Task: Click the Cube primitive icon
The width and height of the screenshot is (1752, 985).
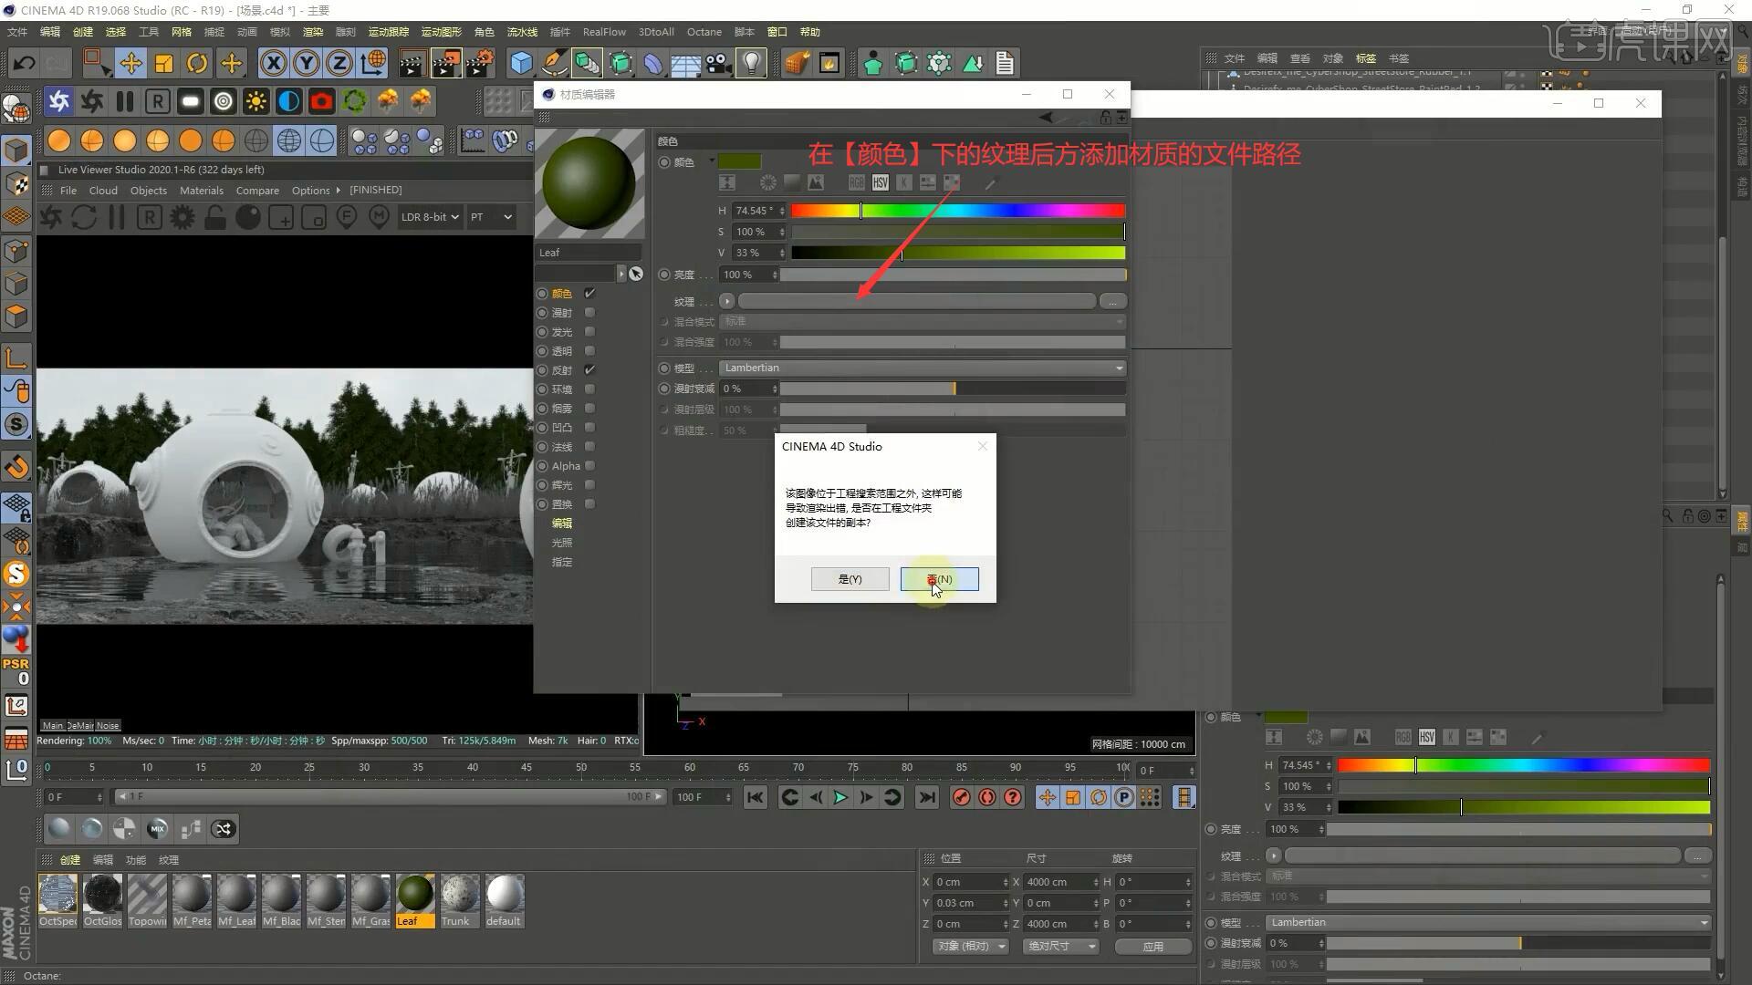Action: (521, 63)
